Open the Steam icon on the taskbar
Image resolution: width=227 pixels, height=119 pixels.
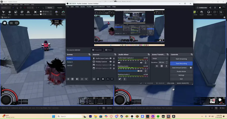pyautogui.click(x=122, y=116)
